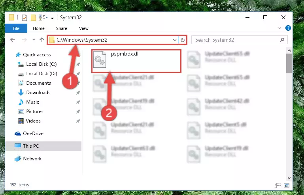Viewport: 304px width, 195px height.
Task: Click the 182 items status text
Action: (x=20, y=185)
